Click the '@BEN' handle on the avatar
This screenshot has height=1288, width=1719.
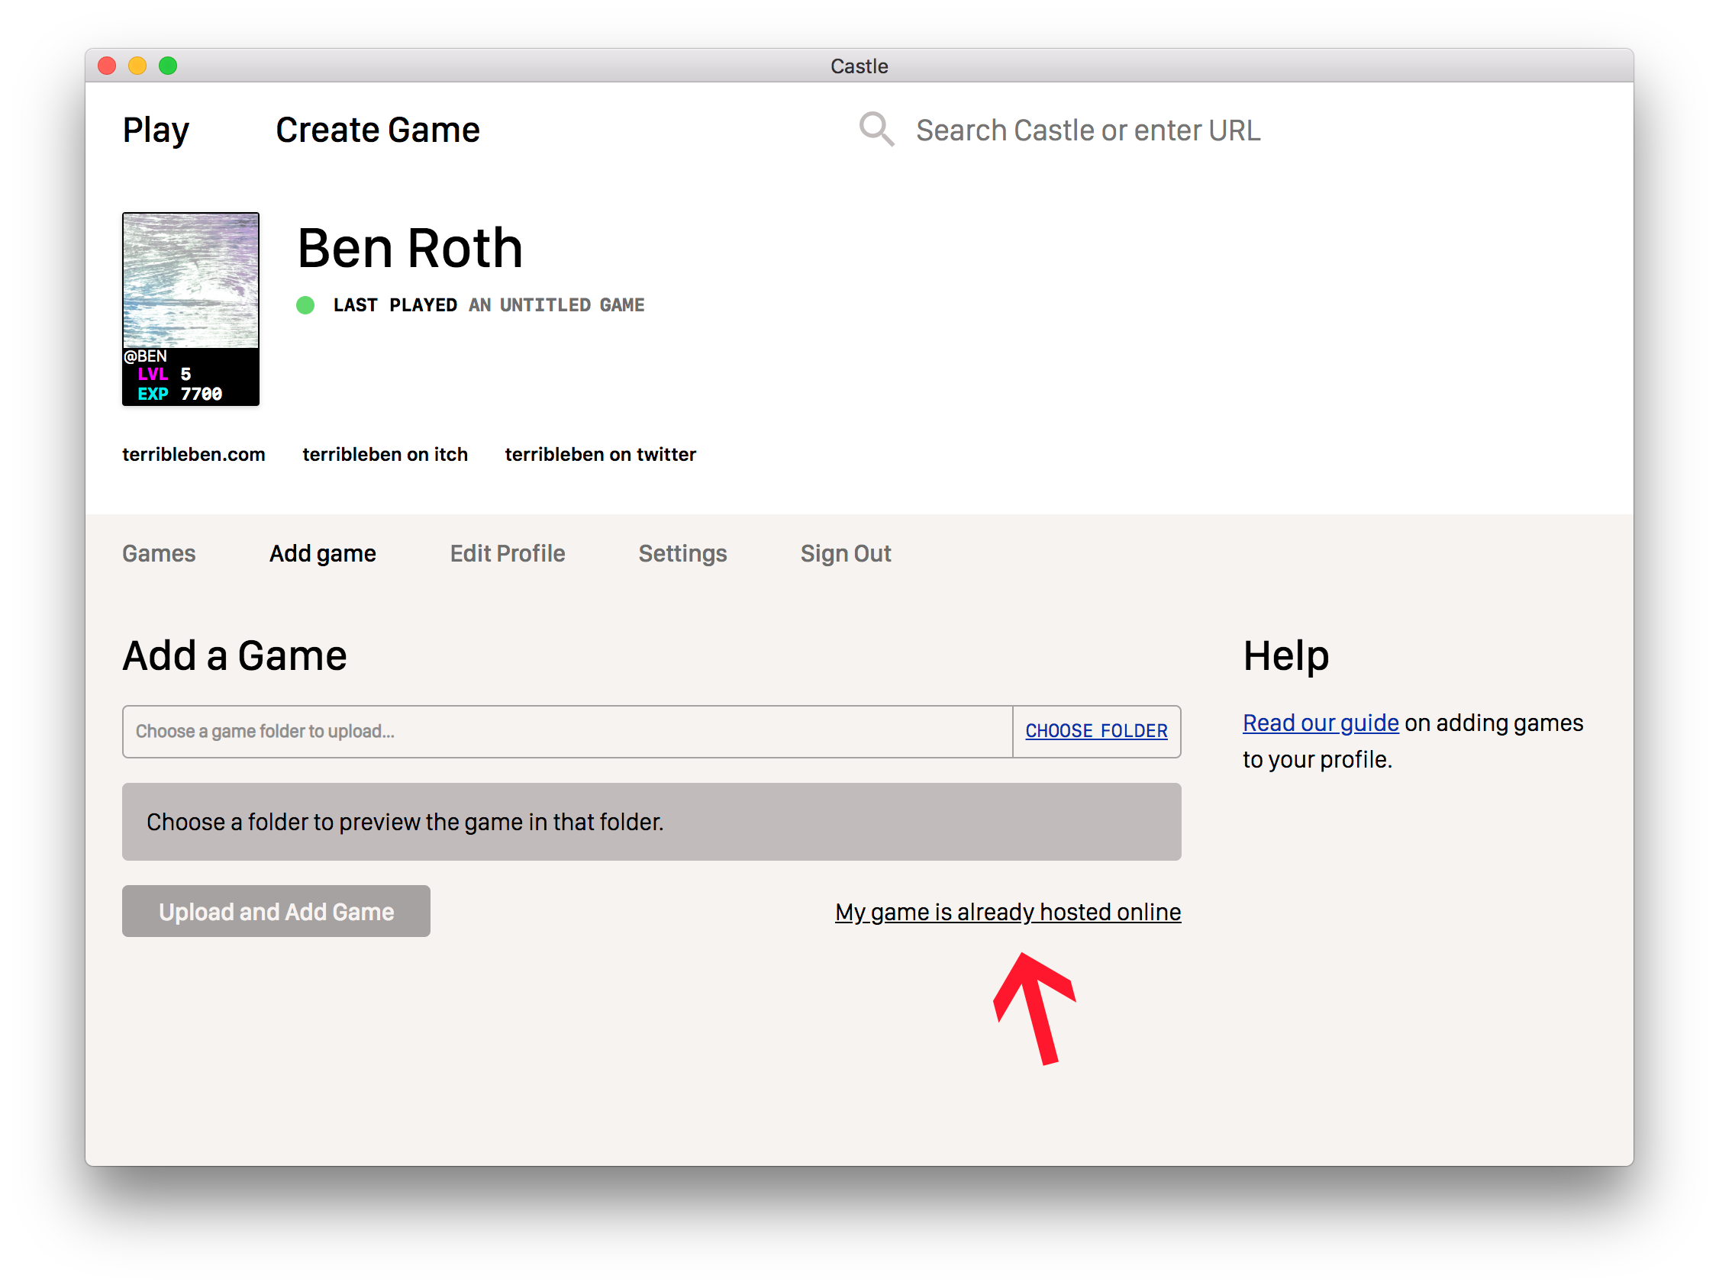tap(145, 356)
